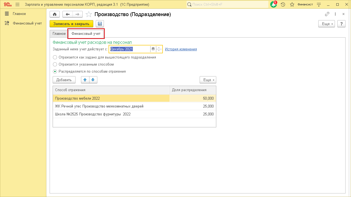Click the search field in title bar

coord(228,4)
